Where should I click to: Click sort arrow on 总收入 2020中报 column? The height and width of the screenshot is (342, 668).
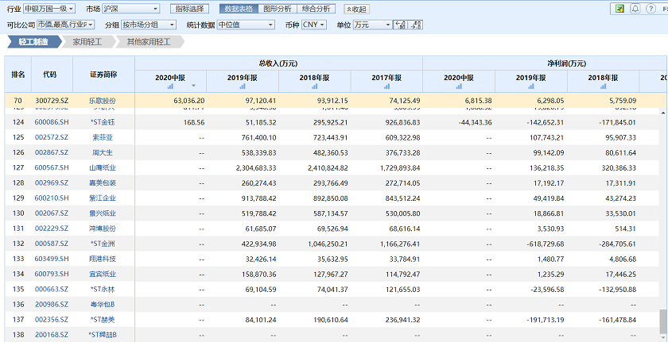(x=193, y=86)
